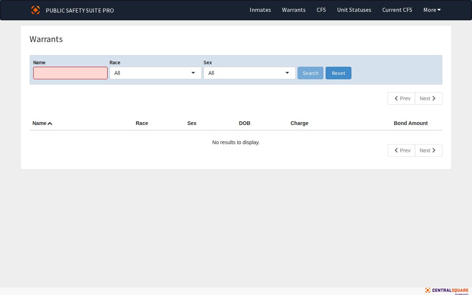Open the Warrants nav item
472x295 pixels.
(x=294, y=10)
